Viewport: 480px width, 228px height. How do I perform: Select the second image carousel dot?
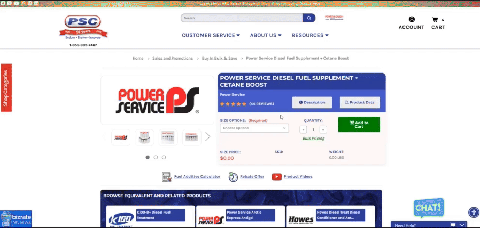(x=156, y=157)
